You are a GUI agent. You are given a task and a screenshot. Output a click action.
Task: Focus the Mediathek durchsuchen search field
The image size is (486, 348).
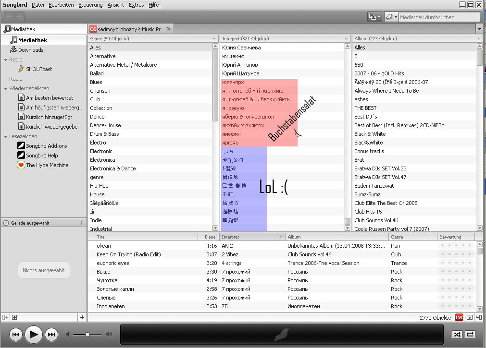(439, 17)
